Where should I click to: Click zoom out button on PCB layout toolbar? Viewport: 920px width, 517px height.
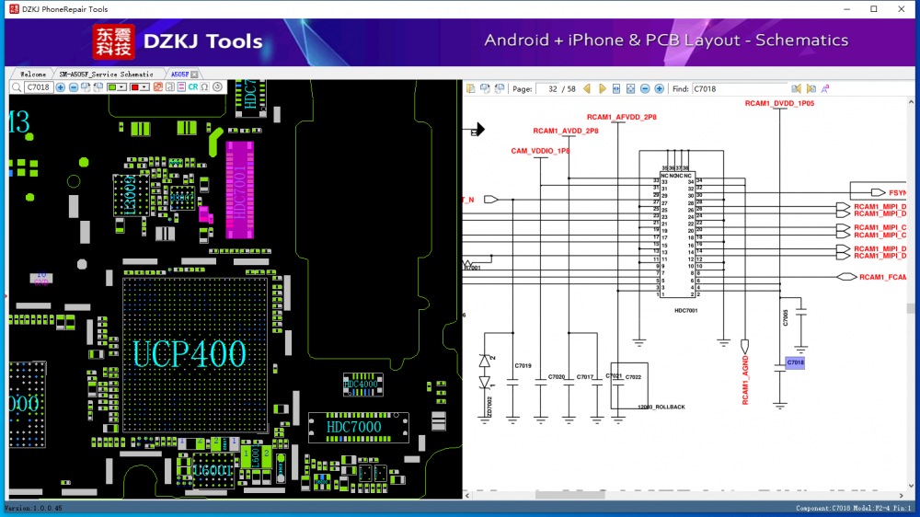73,87
